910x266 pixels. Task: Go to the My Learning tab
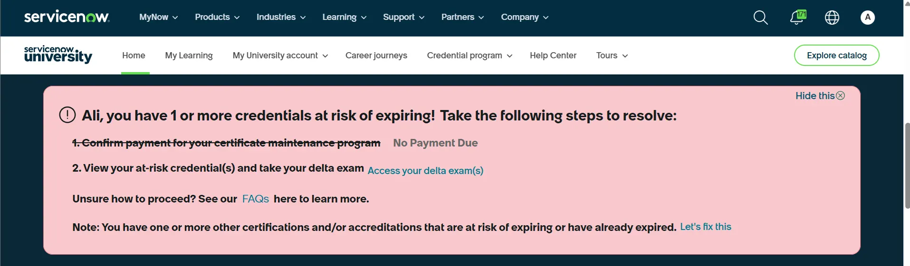[189, 55]
